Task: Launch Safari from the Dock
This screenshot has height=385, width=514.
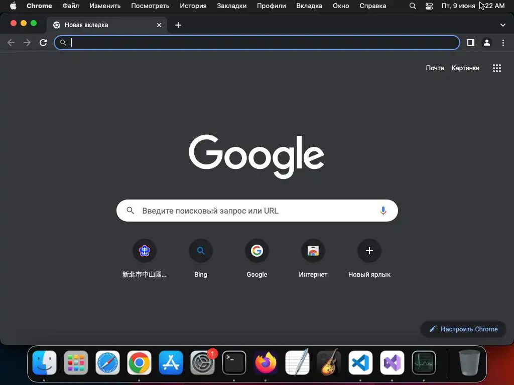Action: (x=107, y=363)
